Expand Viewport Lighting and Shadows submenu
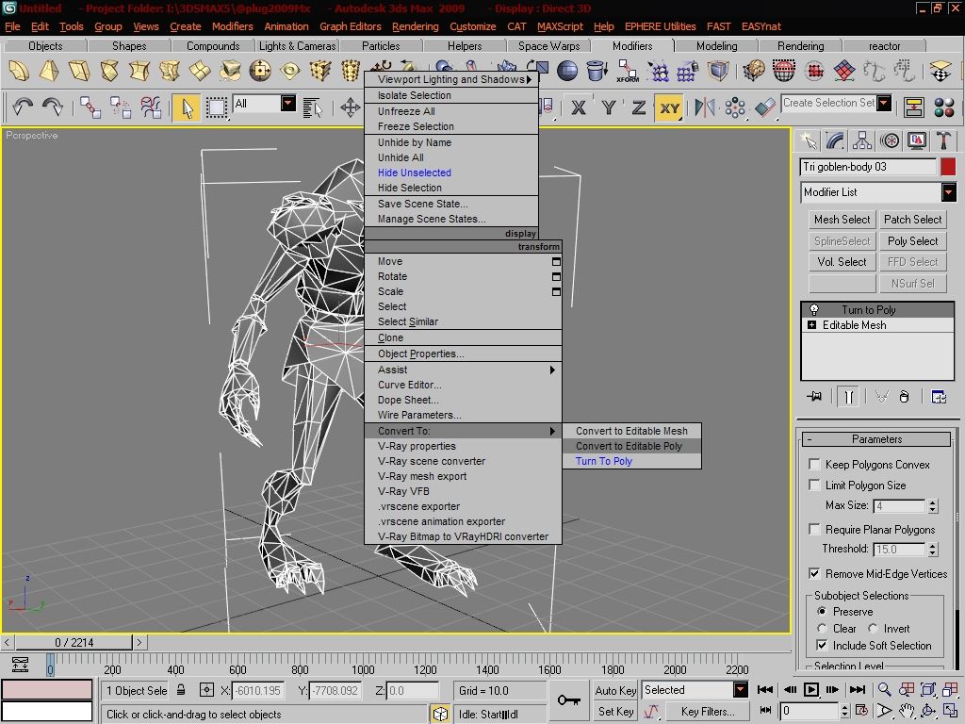Image resolution: width=965 pixels, height=724 pixels. coord(451,79)
